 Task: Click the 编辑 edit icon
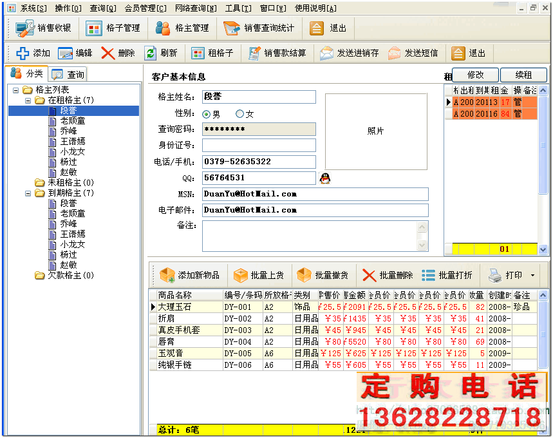(x=65, y=53)
